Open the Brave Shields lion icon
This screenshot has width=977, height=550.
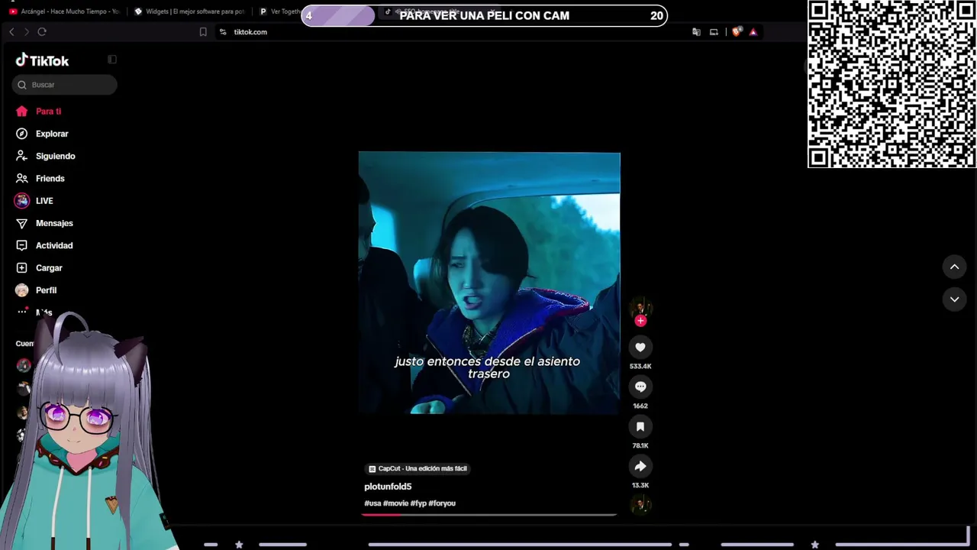pos(737,32)
